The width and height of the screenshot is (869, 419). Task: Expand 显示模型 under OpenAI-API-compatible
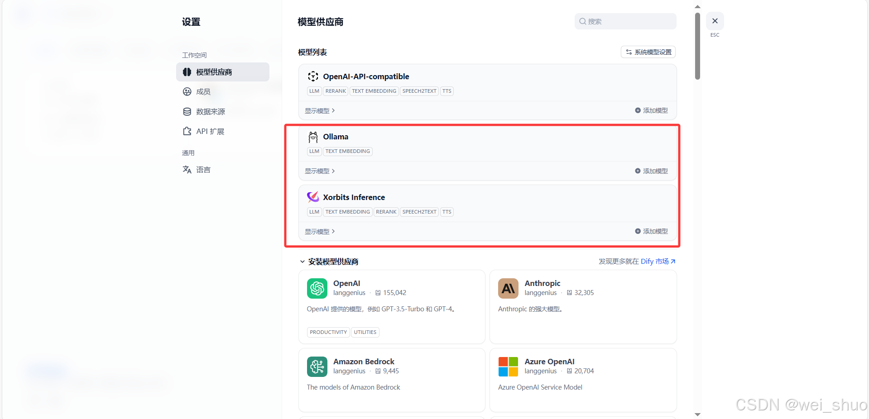click(320, 111)
